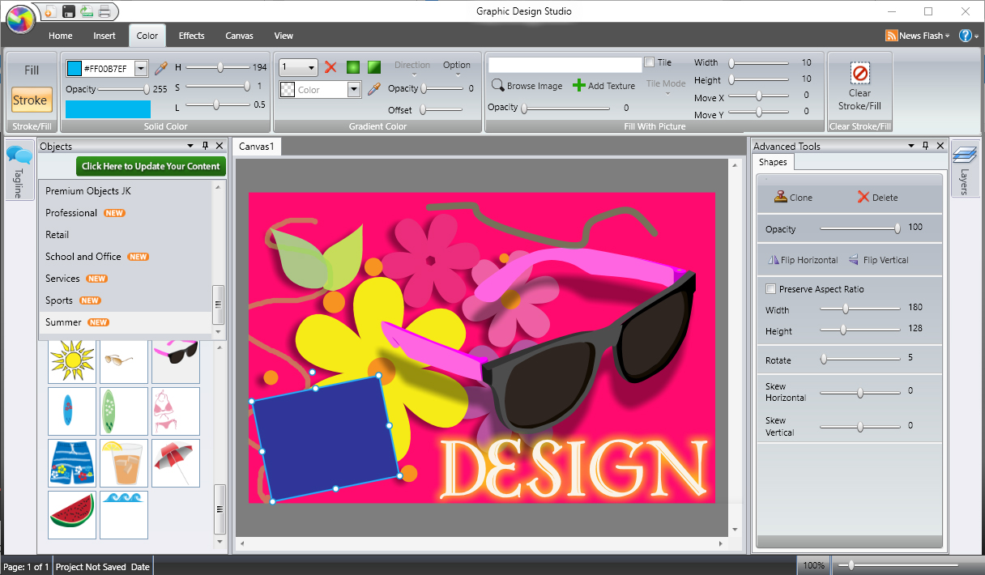Open the Tagline side panel
985x575 pixels.
(x=19, y=171)
